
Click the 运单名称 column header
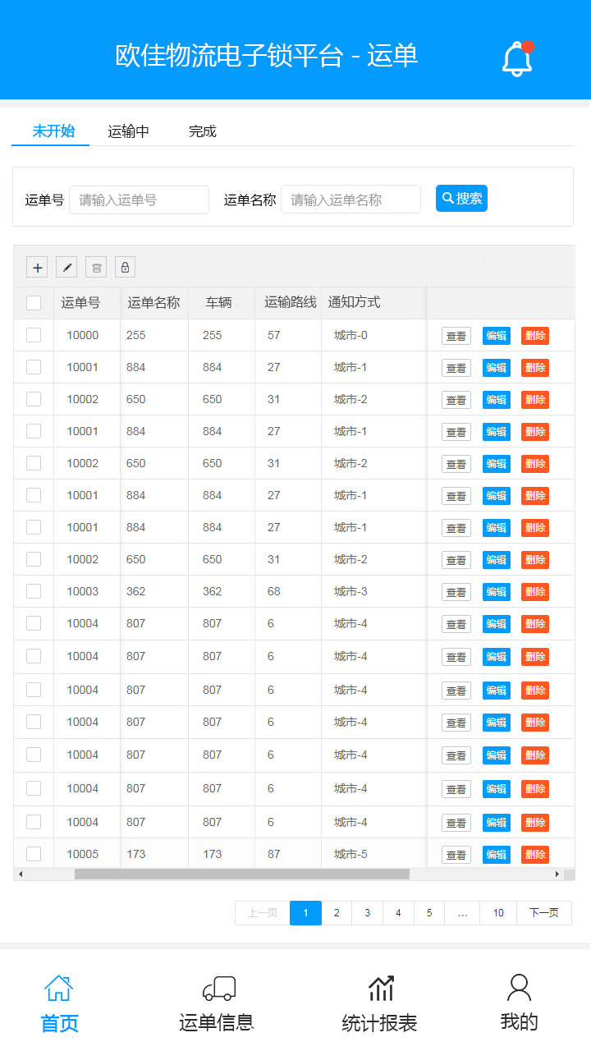(153, 303)
